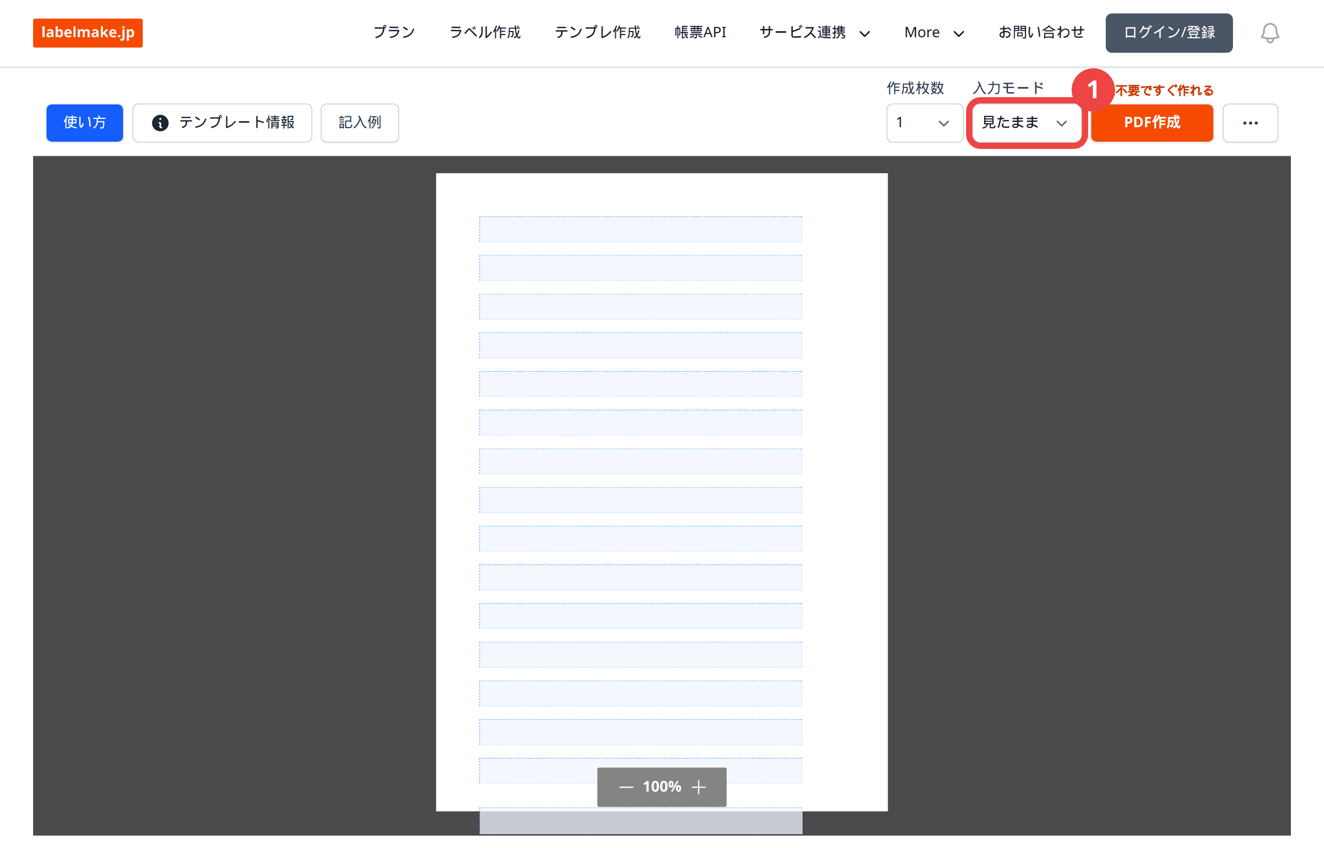The height and width of the screenshot is (848, 1324).
Task: Open the 記入例 example button
Action: click(359, 123)
